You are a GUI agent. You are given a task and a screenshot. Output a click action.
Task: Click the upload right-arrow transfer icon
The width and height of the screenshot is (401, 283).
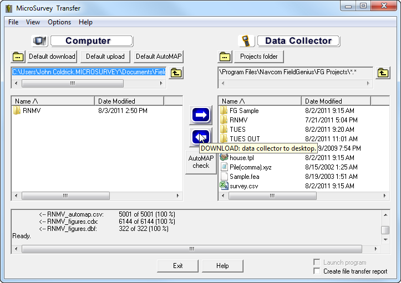pos(201,115)
